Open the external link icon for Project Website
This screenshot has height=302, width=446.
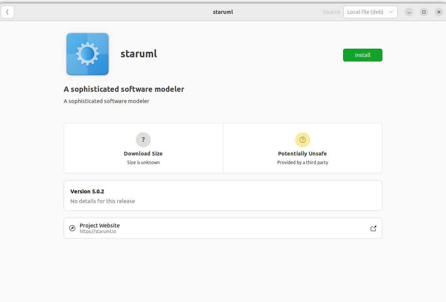(x=373, y=229)
